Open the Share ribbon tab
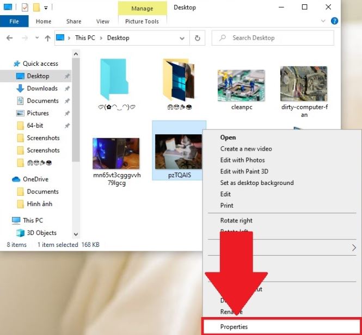The width and height of the screenshot is (362, 335). [x=73, y=21]
